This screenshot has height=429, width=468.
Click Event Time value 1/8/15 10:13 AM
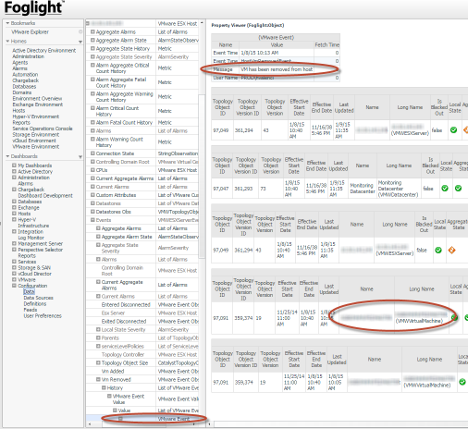[x=277, y=53]
